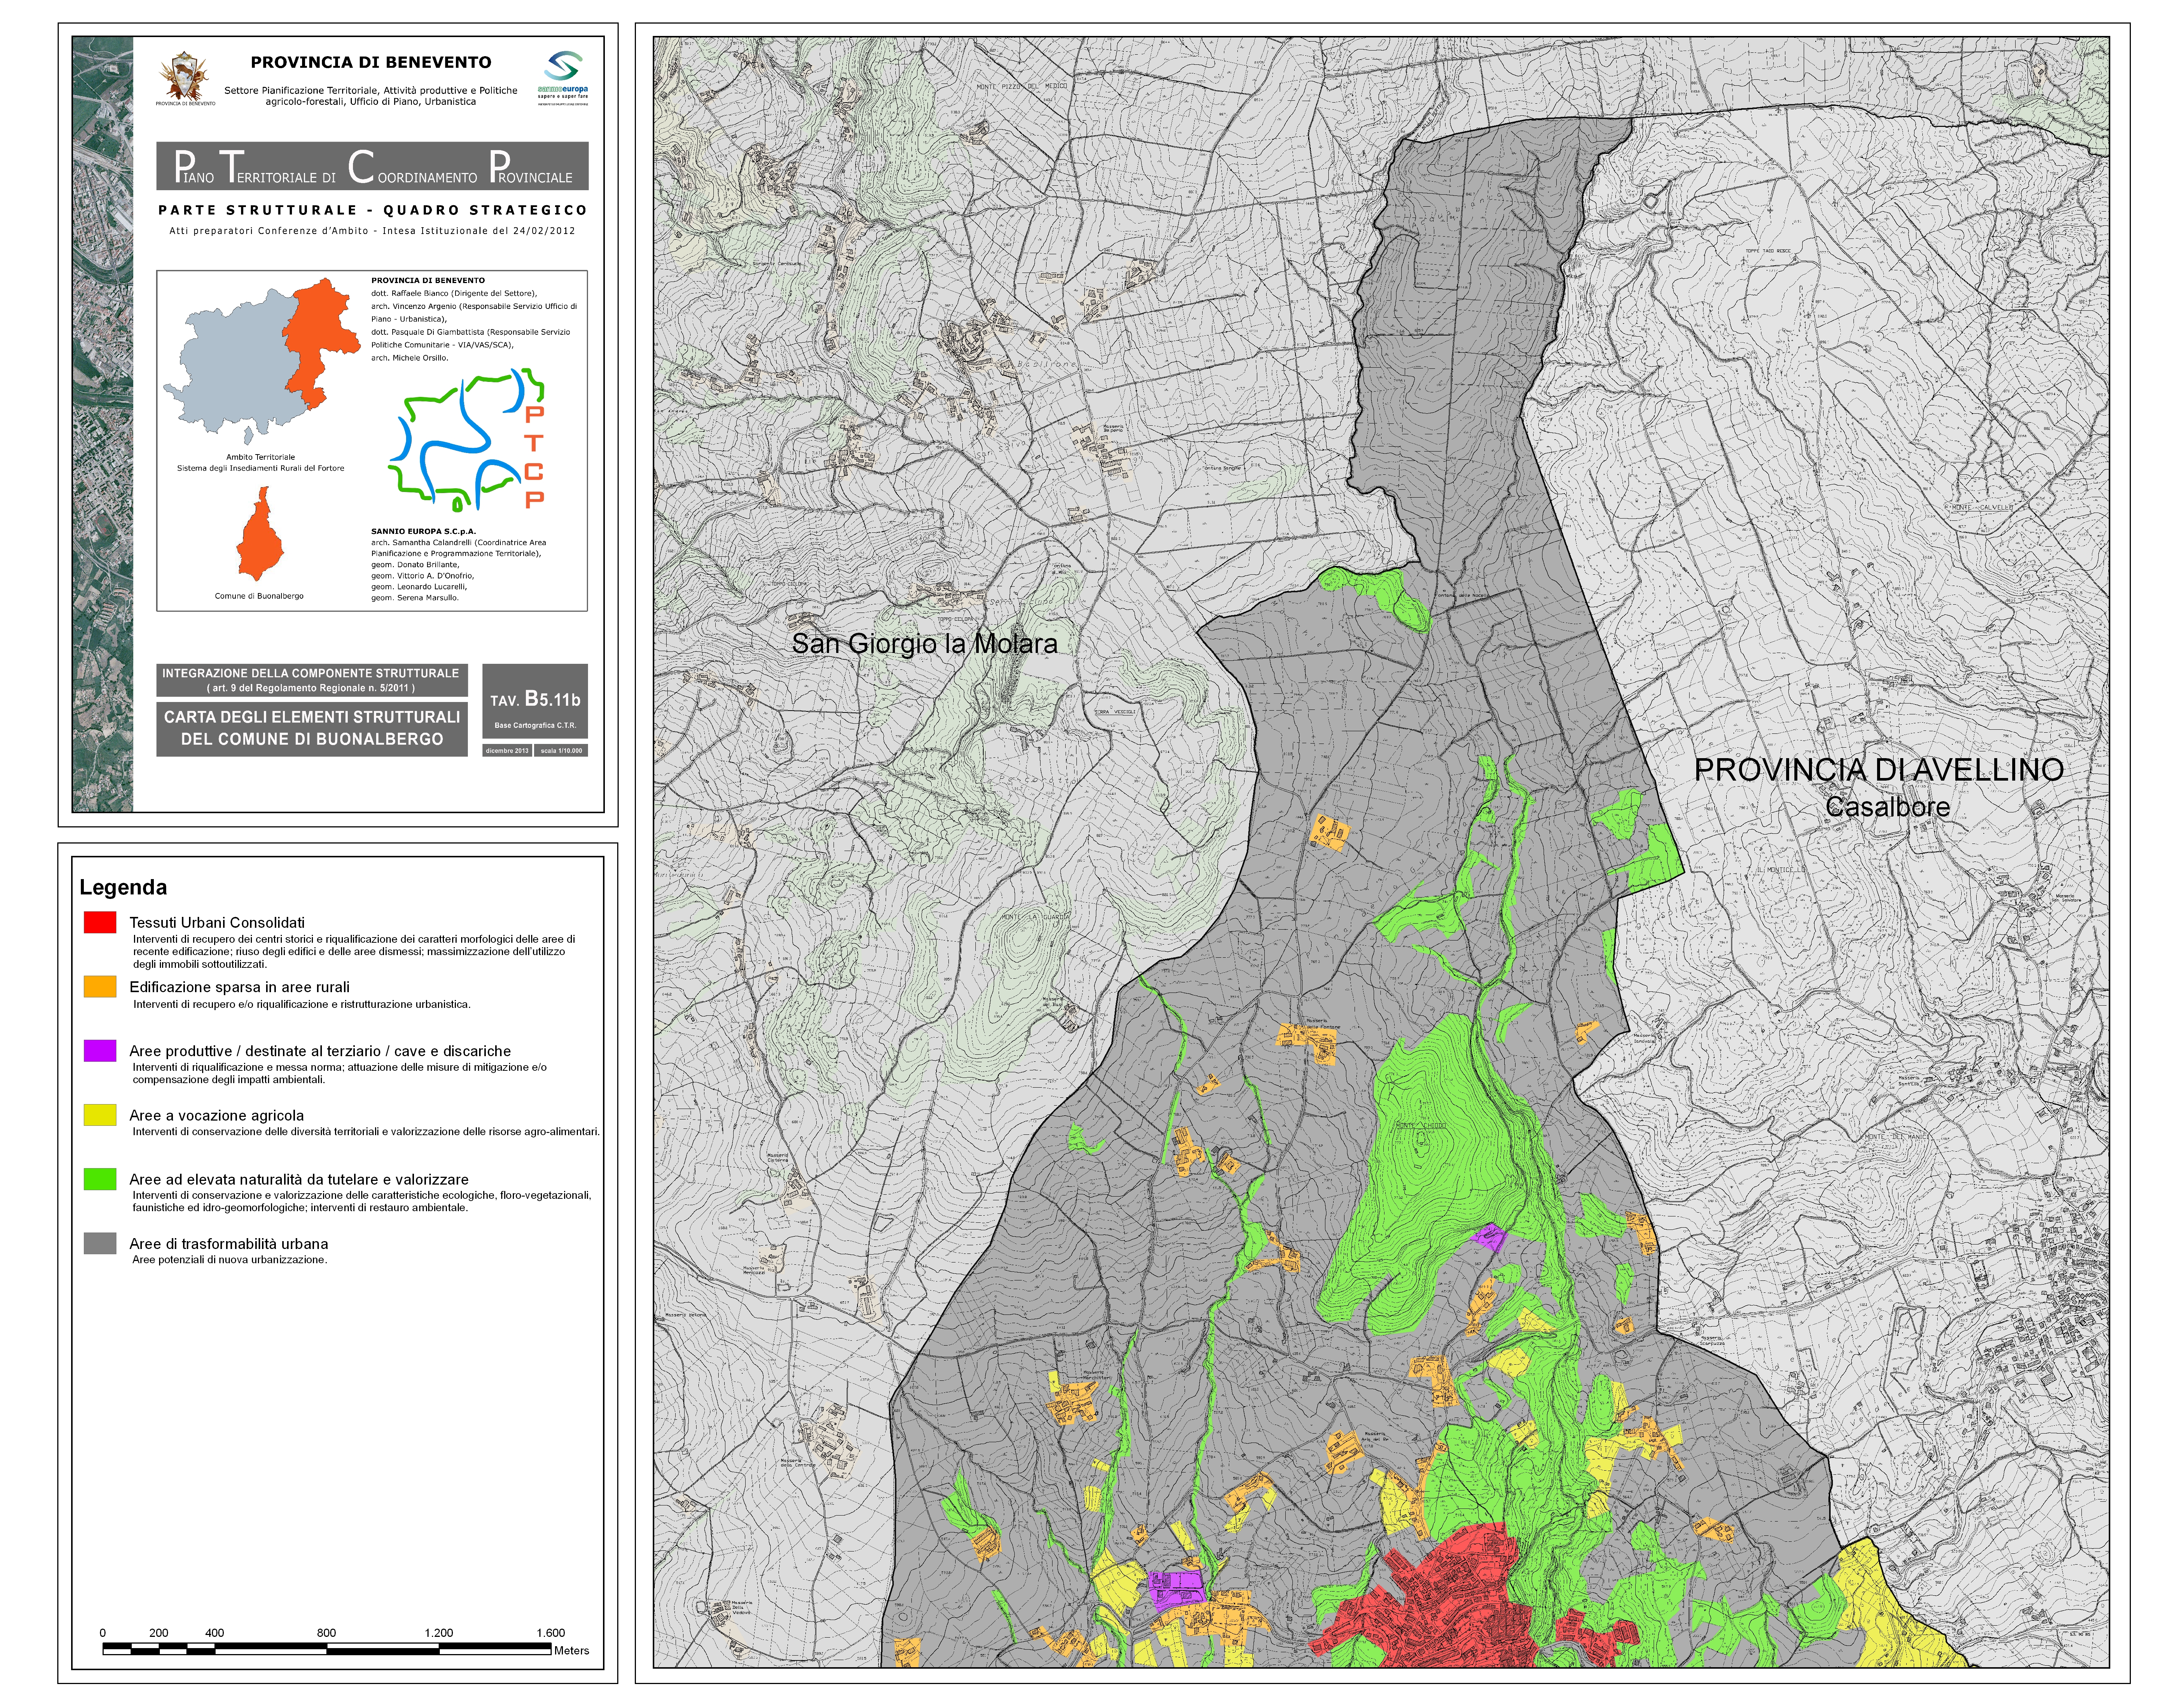Click the 'Settore Pianificazione Territoriale' subtitle text
This screenshot has width=2184, height=1708.
coord(371,96)
